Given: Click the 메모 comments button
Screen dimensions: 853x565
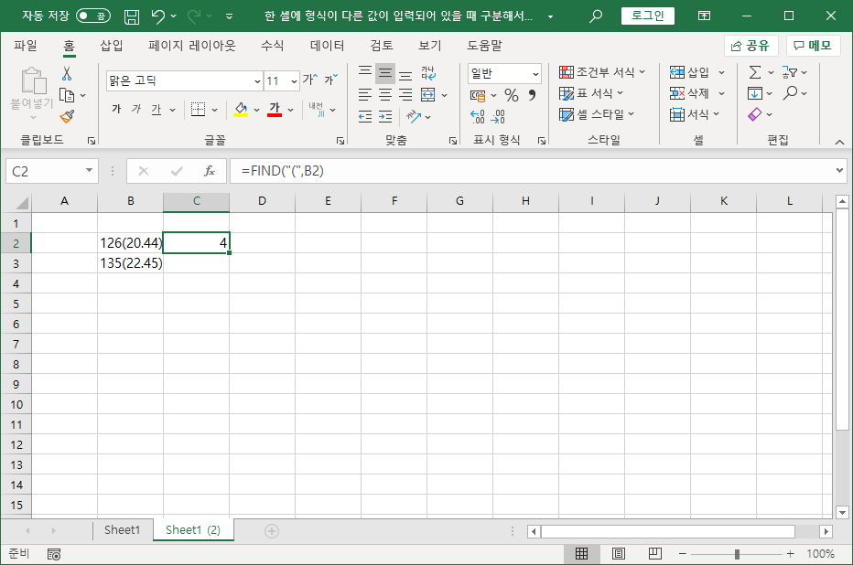Looking at the screenshot, I should pos(813,46).
